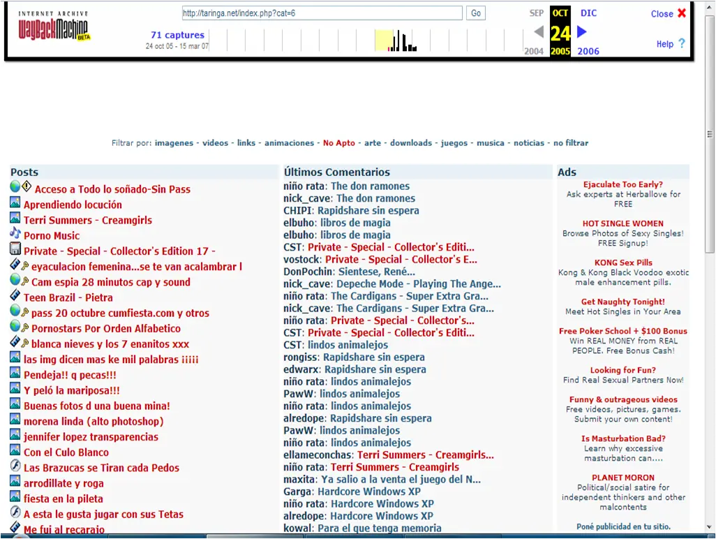Filter posts by juegos
This screenshot has height=539, width=716.
click(454, 143)
